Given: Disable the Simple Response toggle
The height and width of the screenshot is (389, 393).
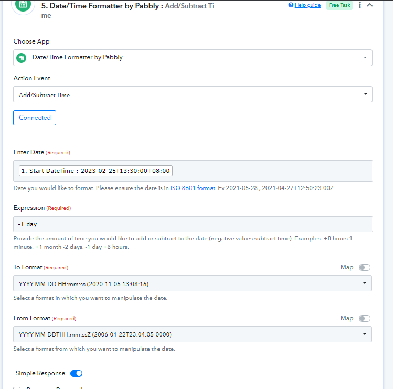Looking at the screenshot, I should tap(76, 373).
